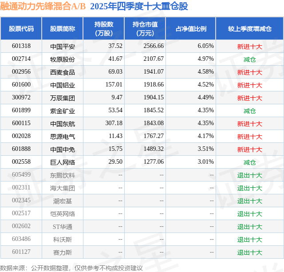Click the 新进十大 label for 中国中免

point(250,150)
